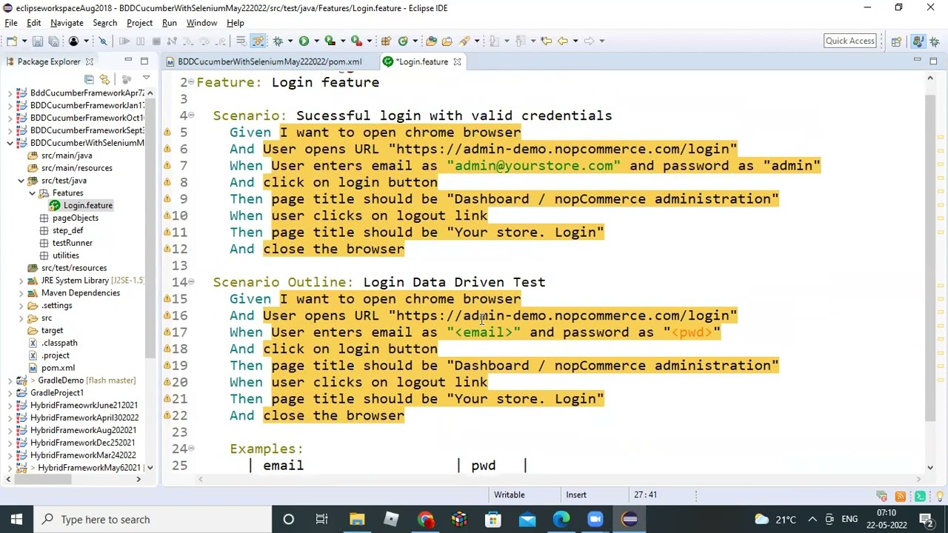Click Collapse All in Package Explorer

[89, 78]
